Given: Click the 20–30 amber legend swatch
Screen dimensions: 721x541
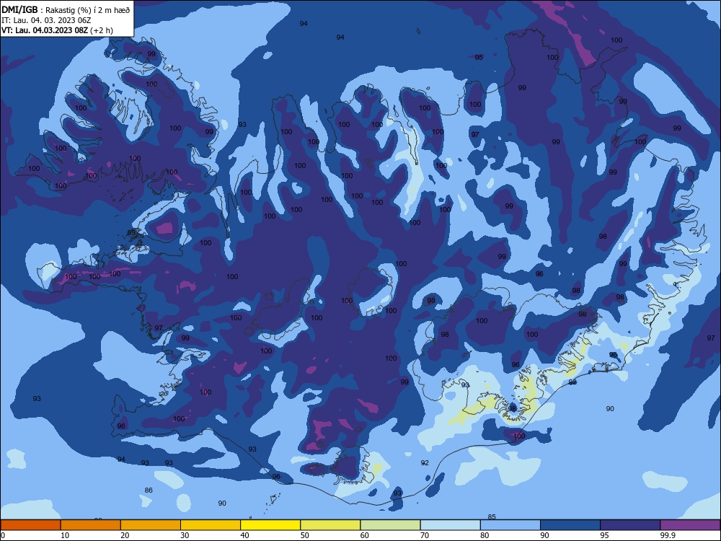Looking at the screenshot, I should click(x=151, y=525).
